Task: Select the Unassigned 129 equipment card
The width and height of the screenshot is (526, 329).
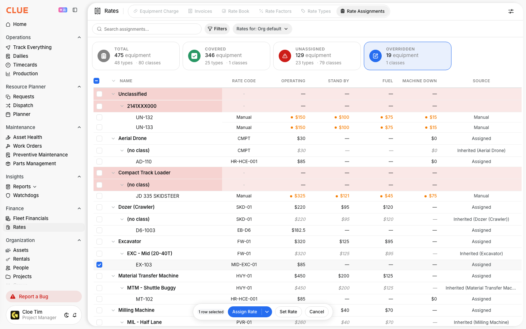Action: 317,56
